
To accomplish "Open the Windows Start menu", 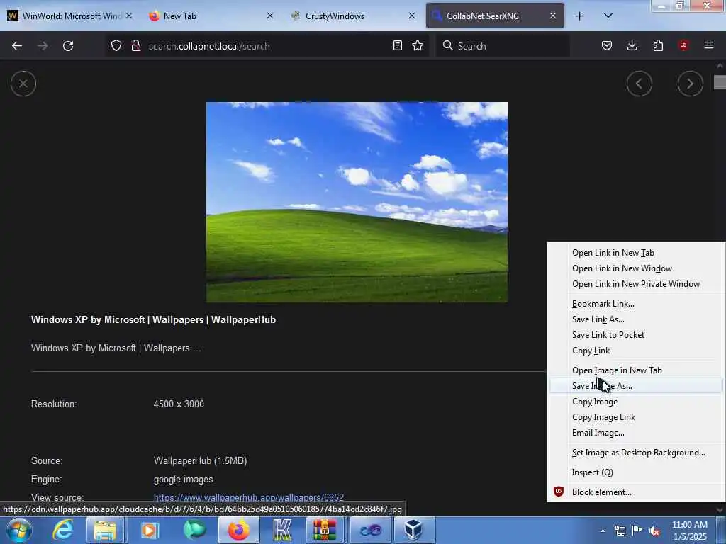I will pos(19,530).
